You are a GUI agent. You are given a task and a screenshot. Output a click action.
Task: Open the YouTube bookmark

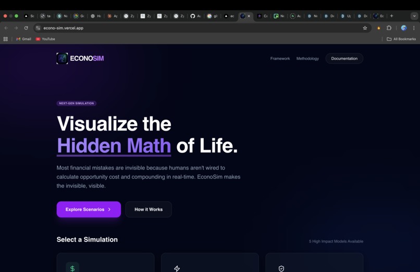45,39
